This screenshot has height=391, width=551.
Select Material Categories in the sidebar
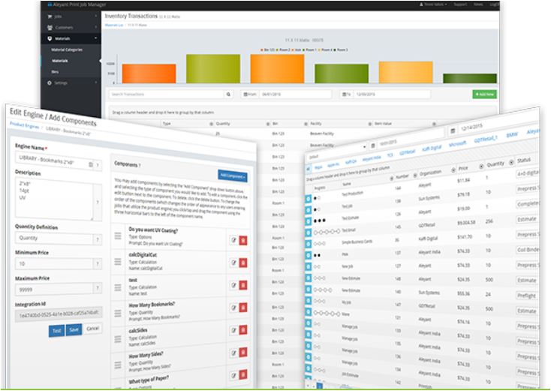[67, 50]
